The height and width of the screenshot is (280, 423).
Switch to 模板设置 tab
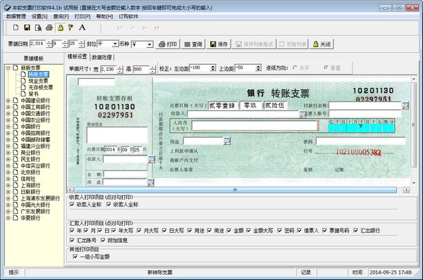pyautogui.click(x=77, y=56)
